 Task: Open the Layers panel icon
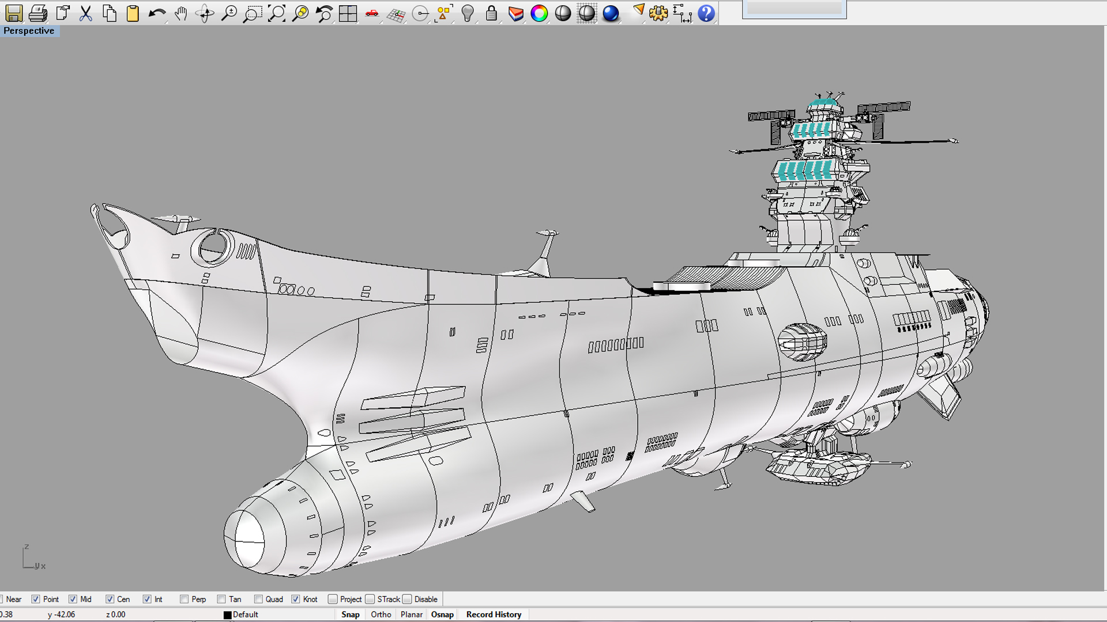515,13
